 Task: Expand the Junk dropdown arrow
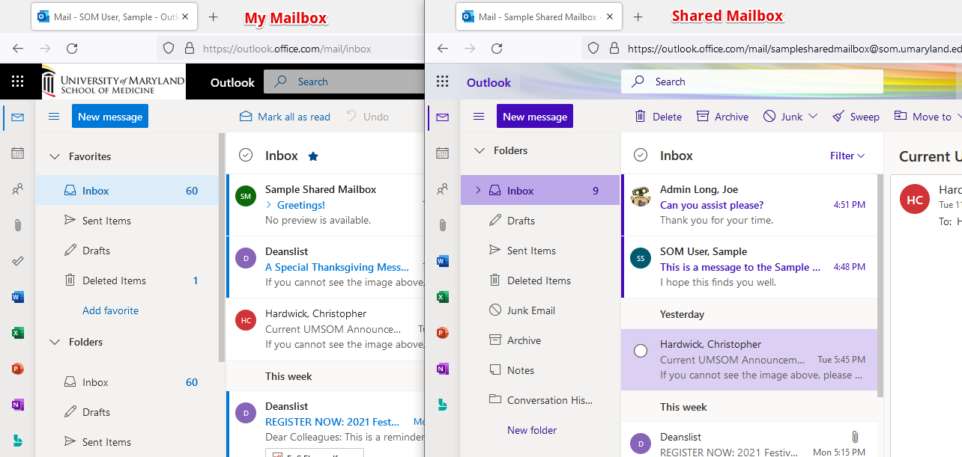(x=814, y=117)
